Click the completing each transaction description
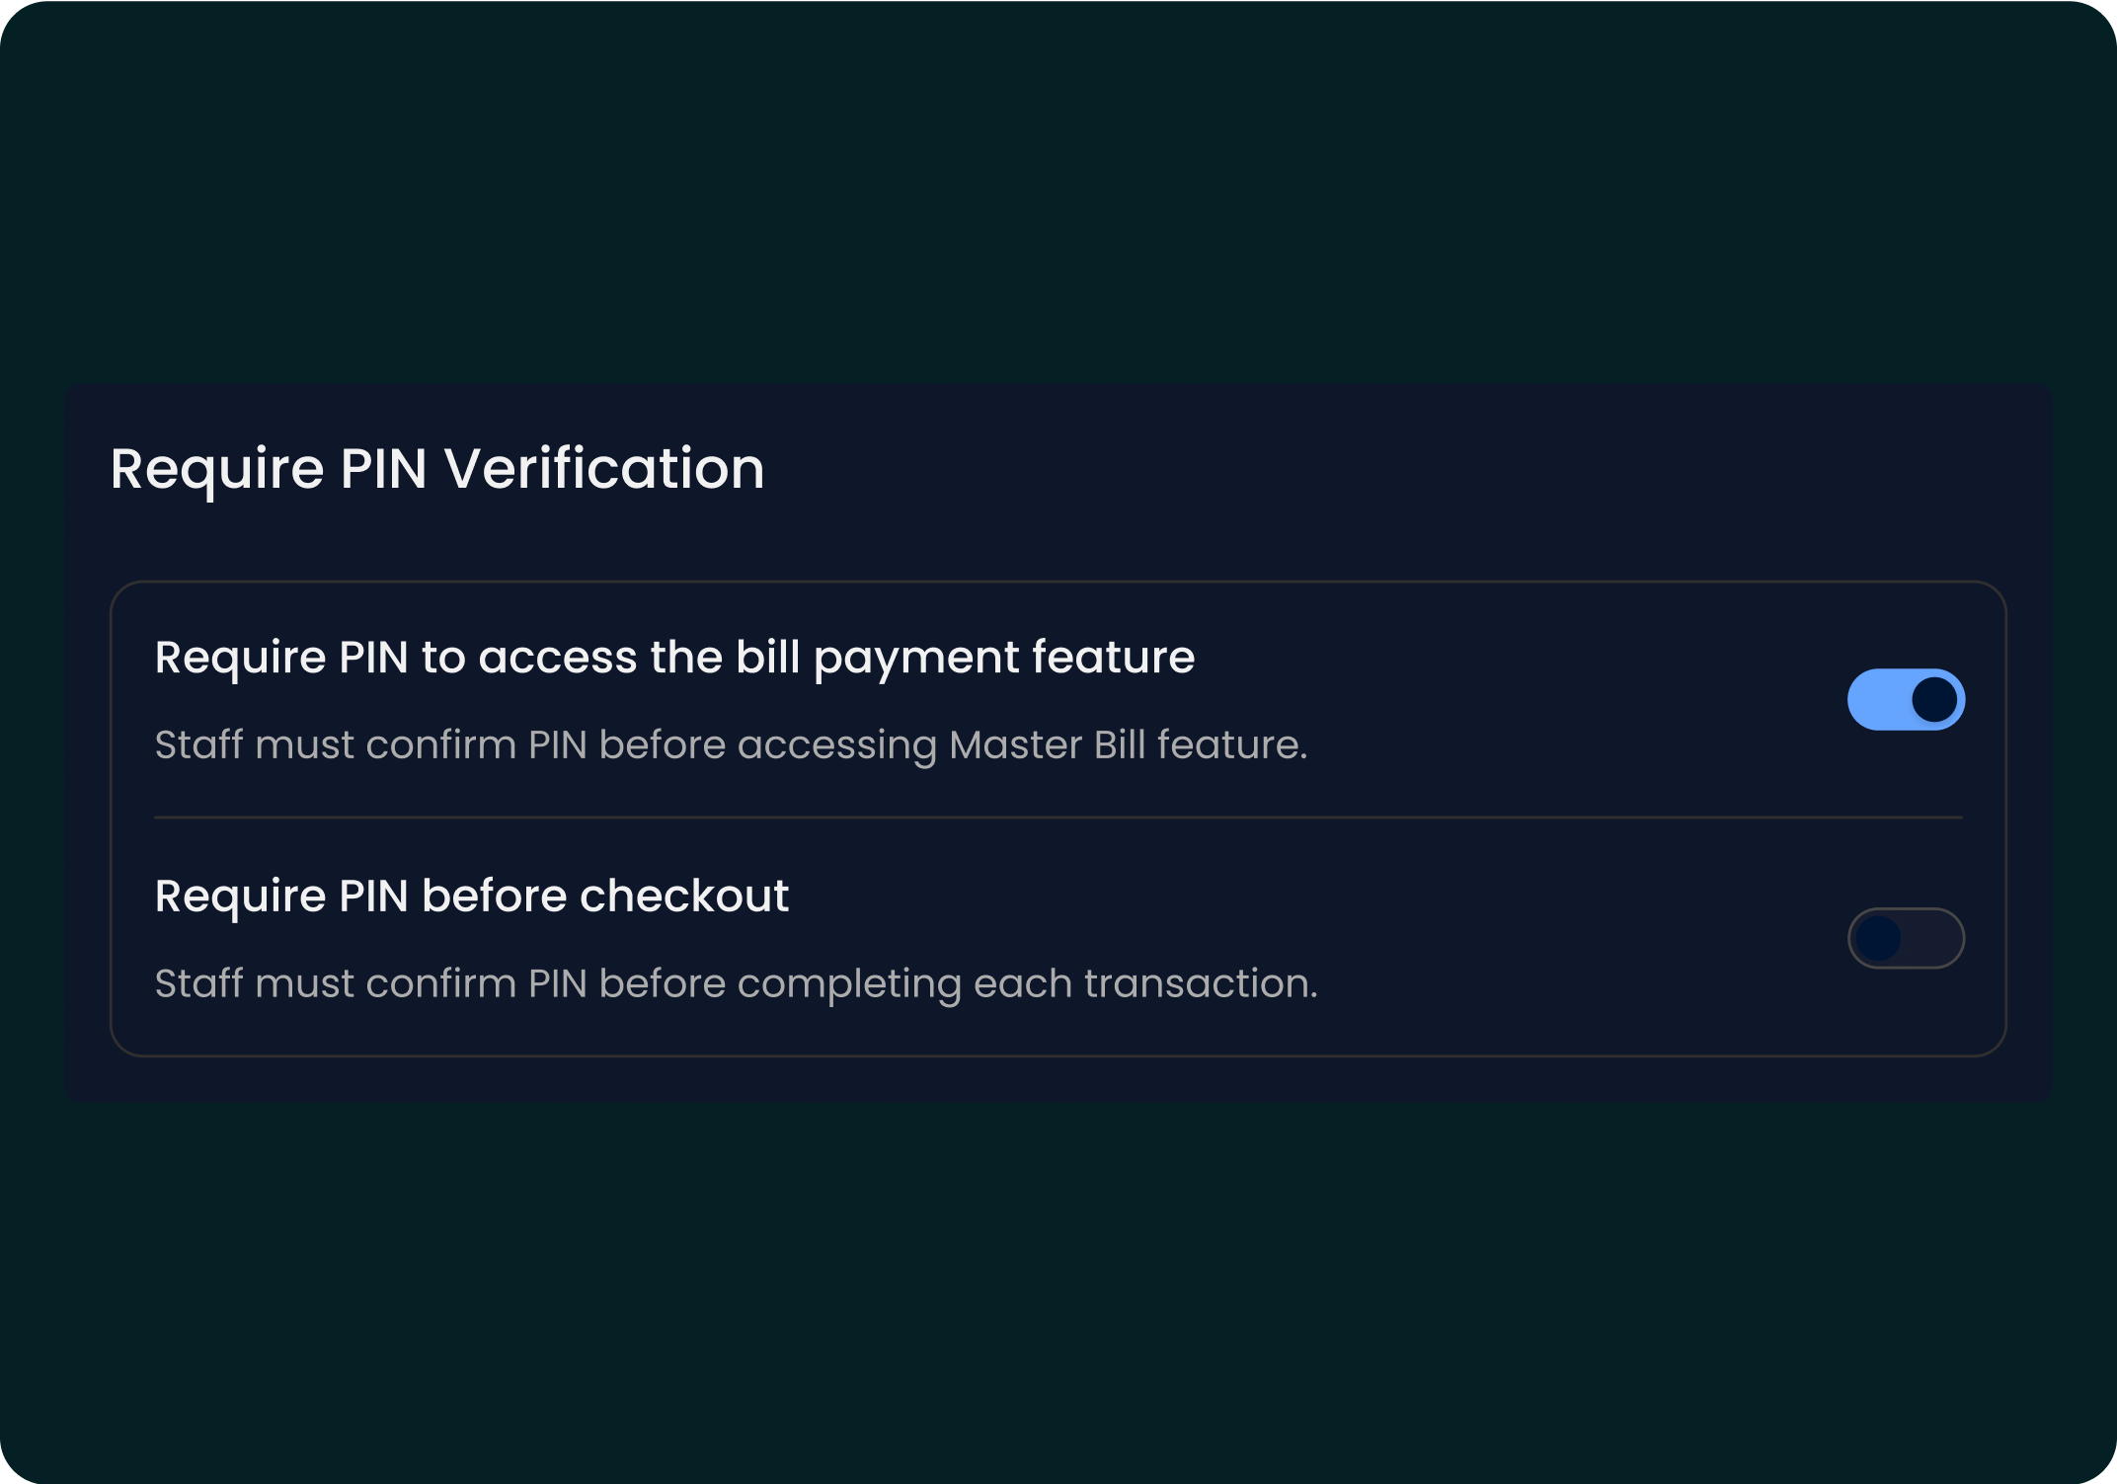Image resolution: width=2117 pixels, height=1484 pixels. [x=736, y=983]
